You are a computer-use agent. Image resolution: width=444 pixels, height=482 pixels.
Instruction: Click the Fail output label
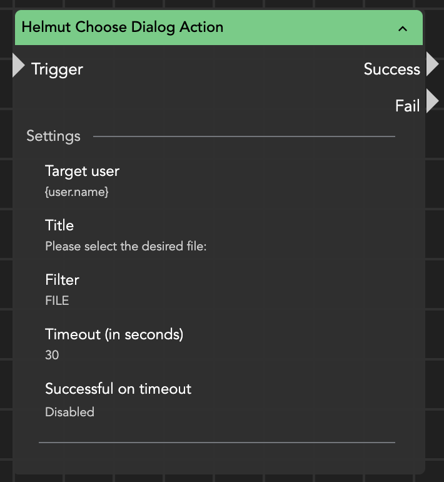click(407, 106)
